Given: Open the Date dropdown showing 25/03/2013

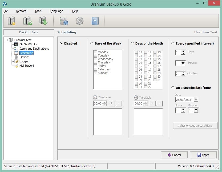Looking at the screenshot, I should tap(196, 100).
